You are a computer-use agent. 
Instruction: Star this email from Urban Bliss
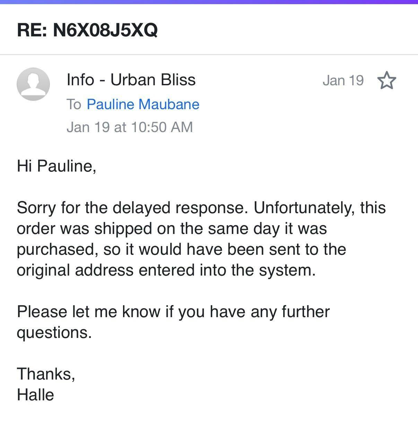pyautogui.click(x=386, y=80)
